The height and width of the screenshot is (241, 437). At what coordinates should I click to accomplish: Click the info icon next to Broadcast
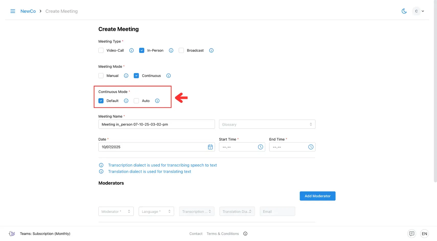[211, 50]
